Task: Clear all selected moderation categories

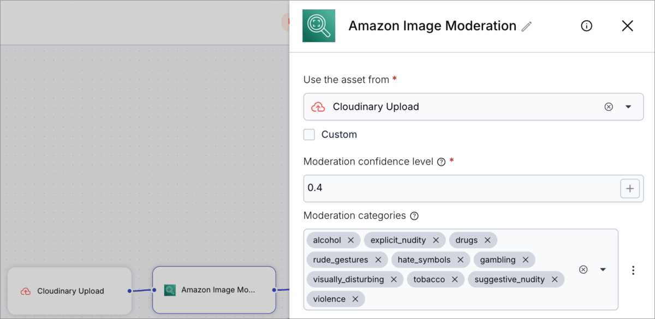Action: point(583,269)
